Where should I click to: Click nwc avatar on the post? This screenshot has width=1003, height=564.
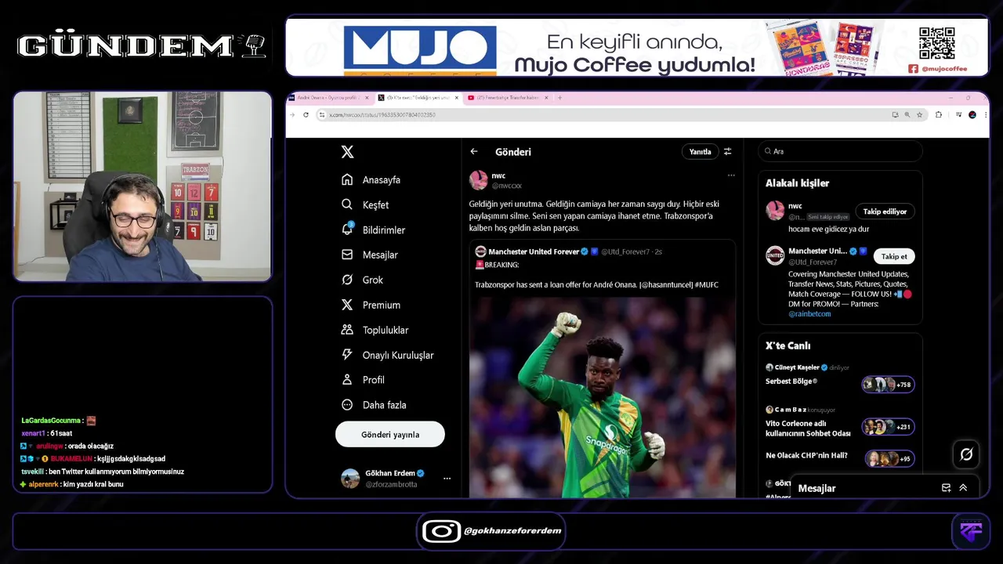point(479,180)
